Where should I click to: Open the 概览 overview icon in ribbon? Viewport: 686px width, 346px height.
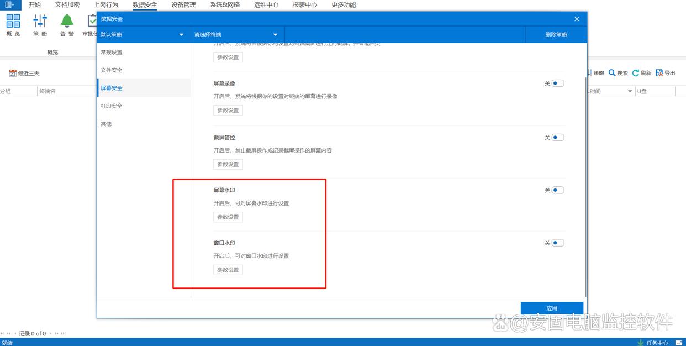13,21
